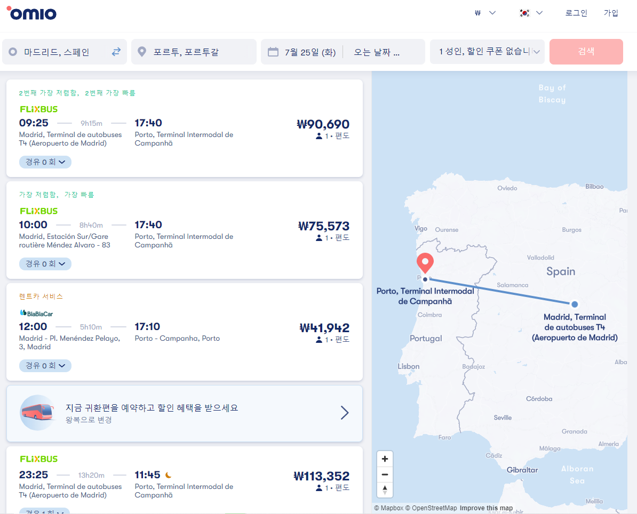Change departure date 7월 25일 (화)
The height and width of the screenshot is (514, 637).
click(310, 52)
